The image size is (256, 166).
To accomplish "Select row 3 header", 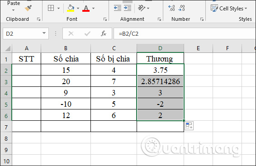I will coord(6,81).
